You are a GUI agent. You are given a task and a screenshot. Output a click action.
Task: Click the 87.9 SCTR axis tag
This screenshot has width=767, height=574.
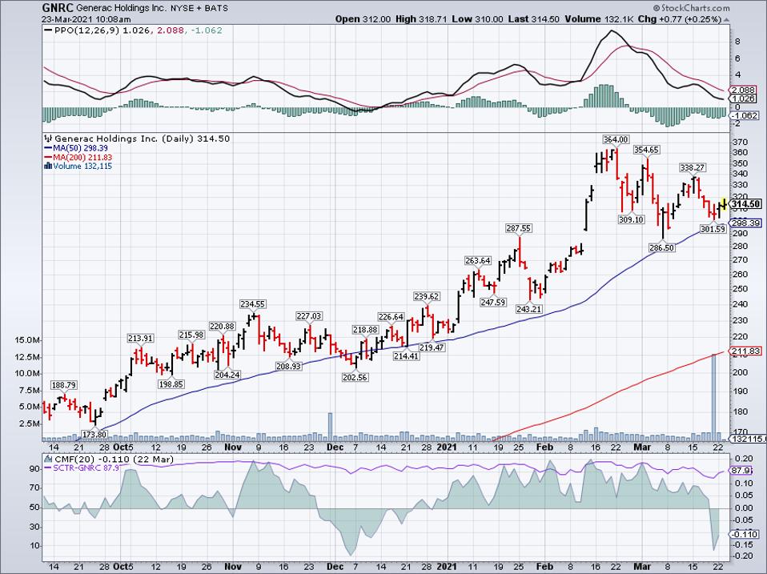pyautogui.click(x=742, y=471)
